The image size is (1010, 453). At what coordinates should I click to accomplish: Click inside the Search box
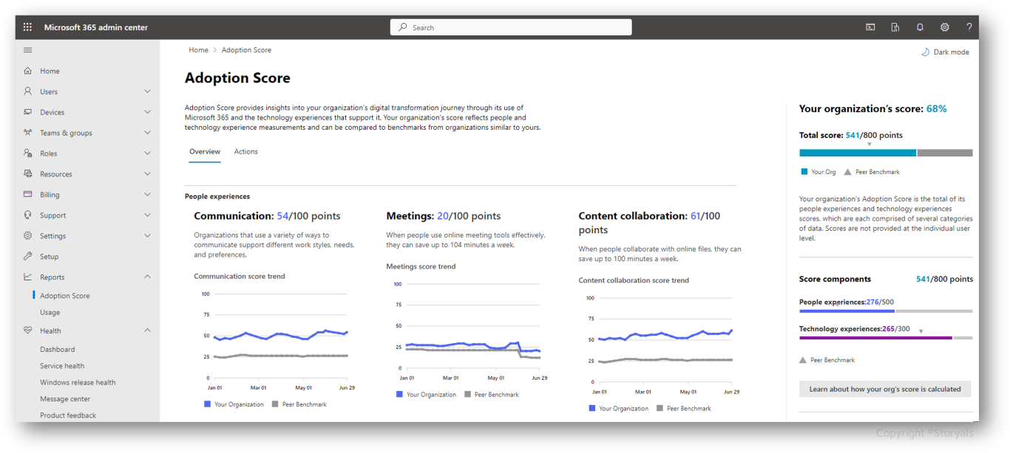[510, 27]
